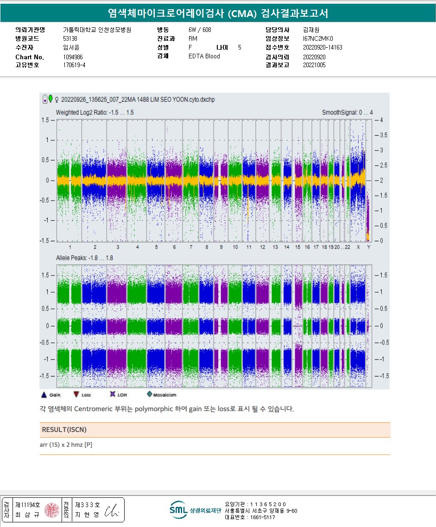
Task: Click the red seal stamp in the footer
Action: click(x=51, y=510)
